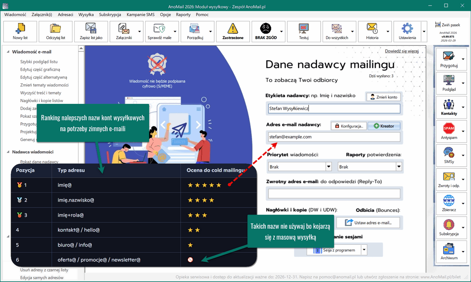
Task: Click the Nowy list toolbar icon
Action: (x=20, y=29)
